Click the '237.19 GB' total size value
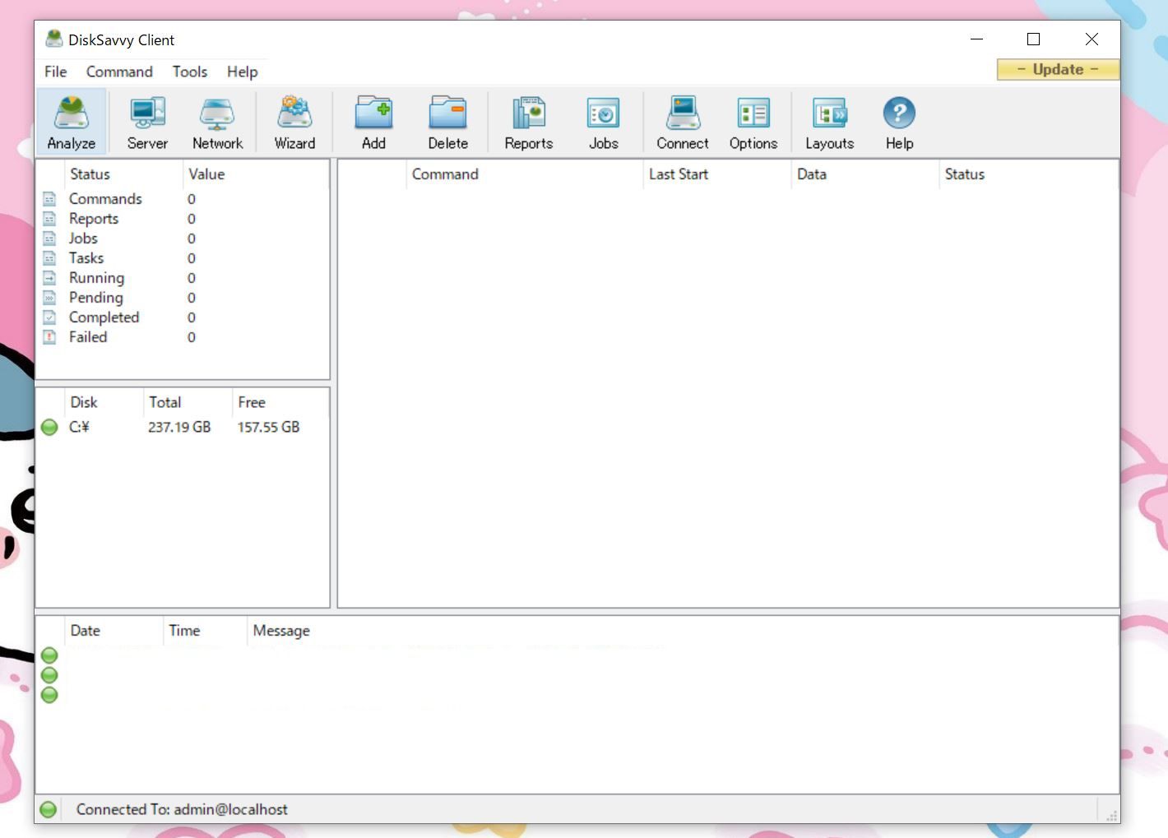 179,427
